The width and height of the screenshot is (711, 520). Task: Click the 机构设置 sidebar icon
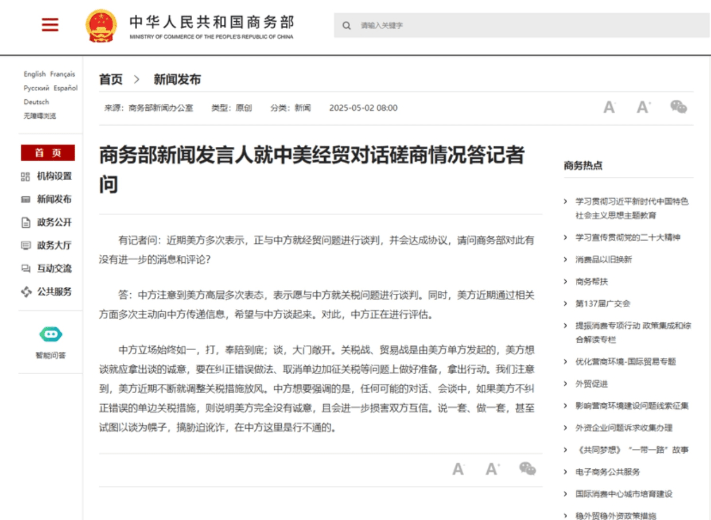25,176
